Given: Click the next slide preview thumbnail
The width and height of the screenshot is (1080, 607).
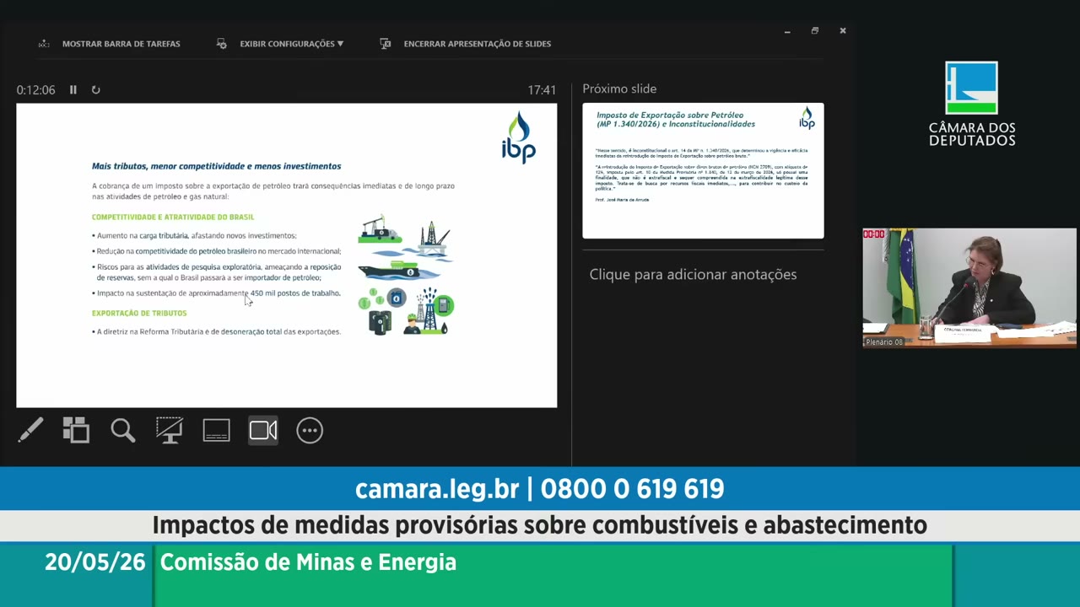Looking at the screenshot, I should (x=703, y=171).
